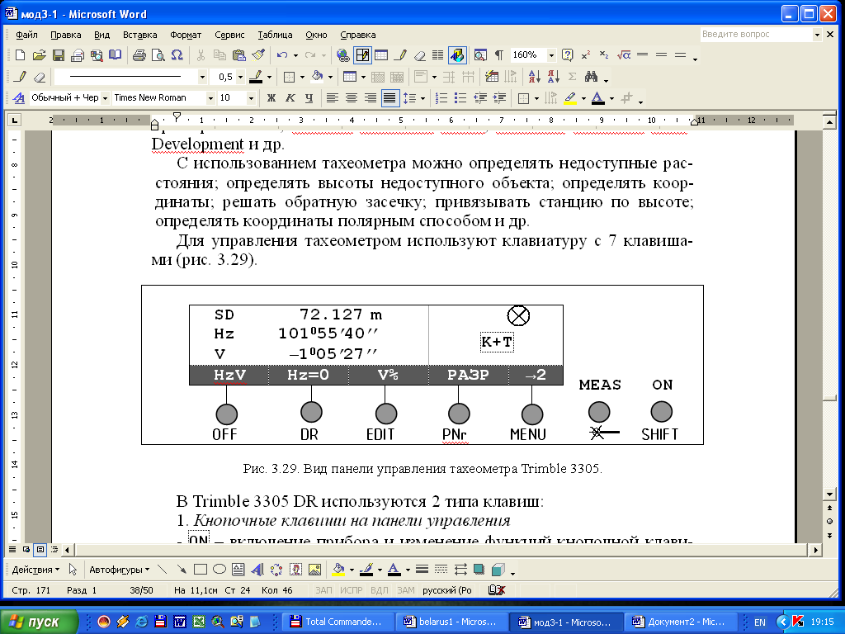Insert a table from the Standard toolbar
Image resolution: width=845 pixels, height=634 pixels.
(x=381, y=55)
